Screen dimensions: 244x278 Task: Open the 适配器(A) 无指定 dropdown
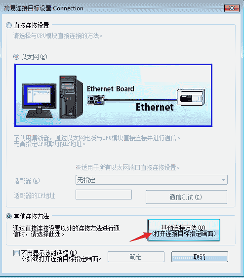click(x=152, y=180)
